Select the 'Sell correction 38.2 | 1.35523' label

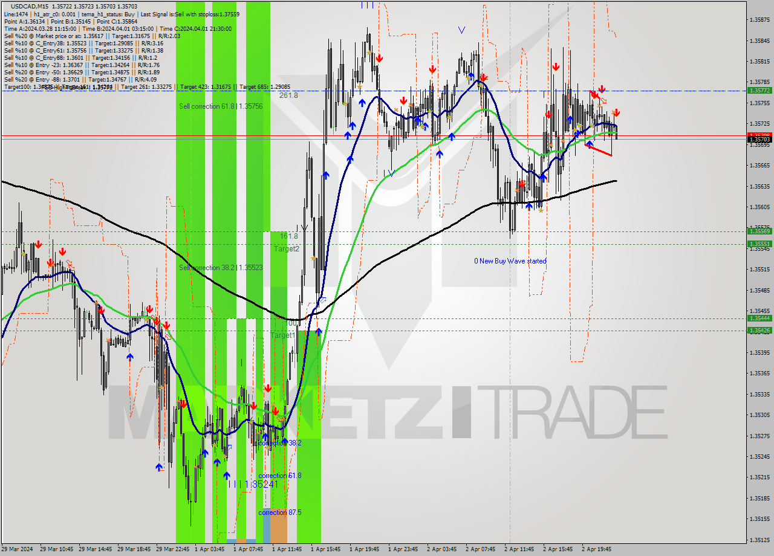(x=221, y=267)
